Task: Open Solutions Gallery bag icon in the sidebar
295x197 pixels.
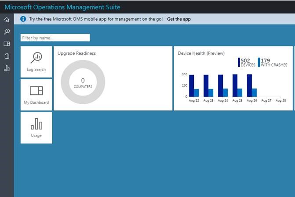Action: tap(7, 56)
